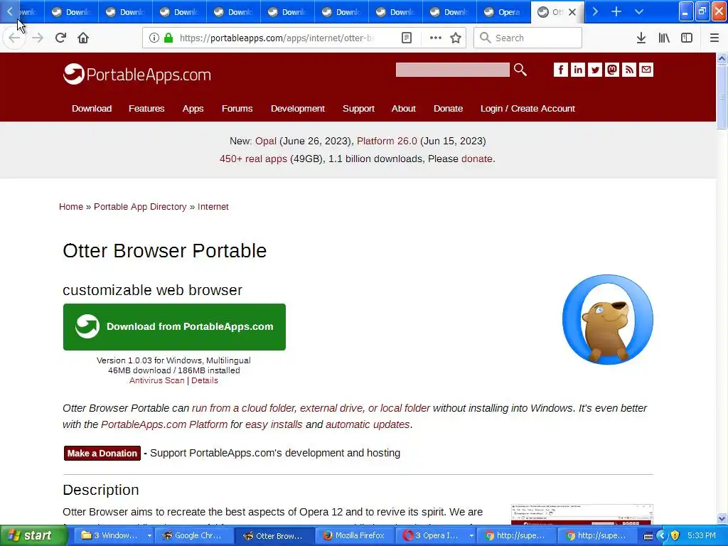Go back using the browser back arrow

[x=14, y=38]
